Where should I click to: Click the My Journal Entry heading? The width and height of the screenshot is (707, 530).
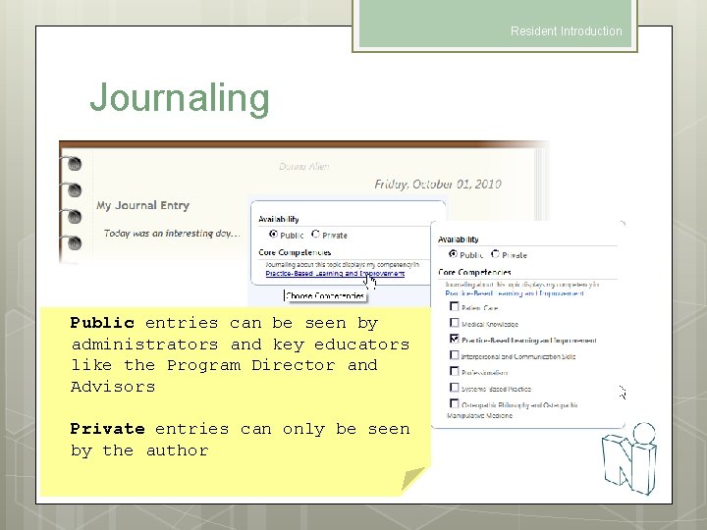coord(142,205)
